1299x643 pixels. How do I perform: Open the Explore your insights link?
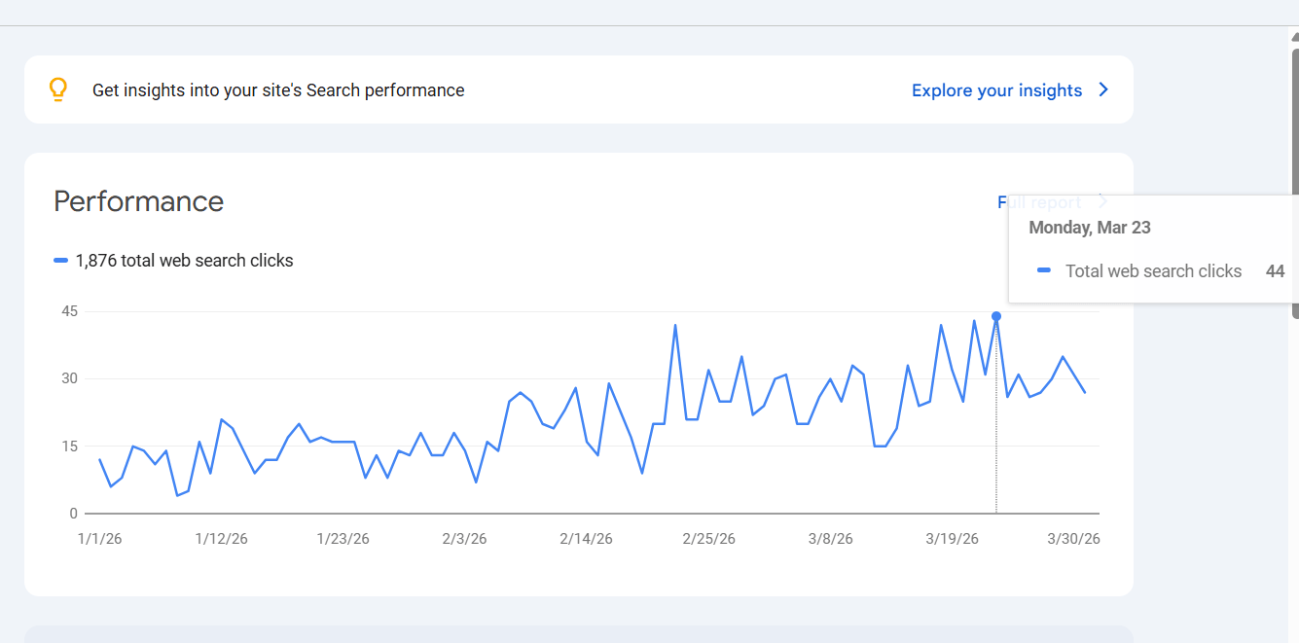[x=996, y=90]
